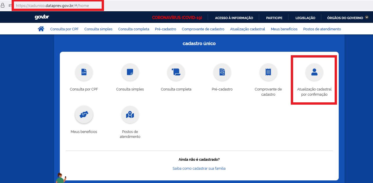Click the Consulta por CPF document icon
This screenshot has height=183, width=373.
pyautogui.click(x=84, y=72)
